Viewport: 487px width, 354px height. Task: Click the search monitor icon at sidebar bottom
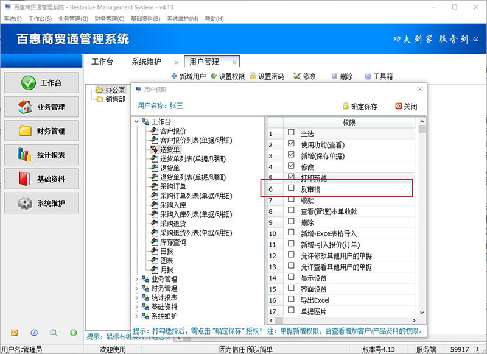[x=54, y=333]
